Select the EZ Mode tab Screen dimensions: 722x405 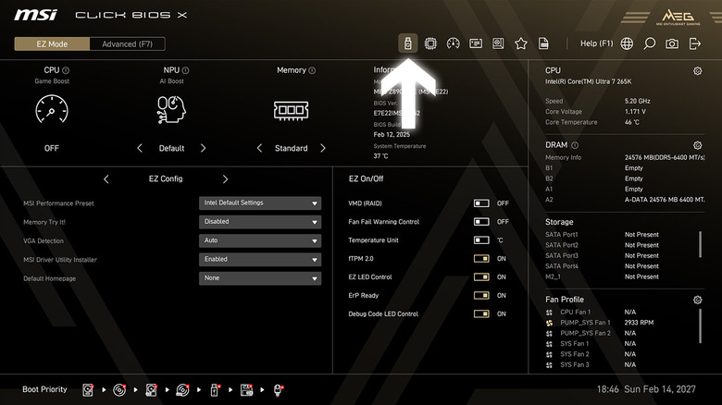click(52, 43)
